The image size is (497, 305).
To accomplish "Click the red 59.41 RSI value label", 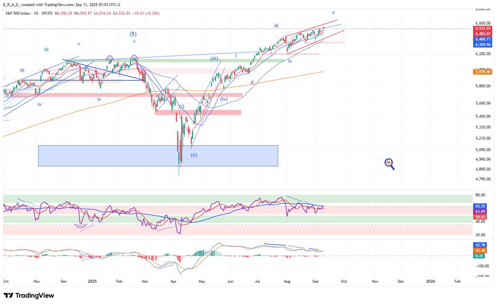I will click(480, 217).
